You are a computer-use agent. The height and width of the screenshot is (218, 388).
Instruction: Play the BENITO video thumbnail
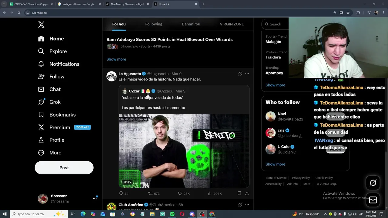tap(184, 151)
